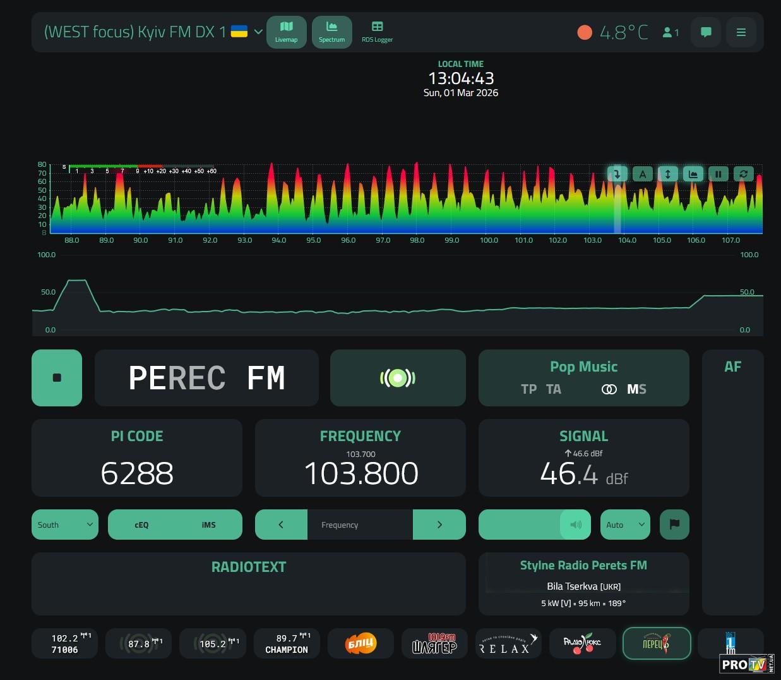
Task: Toggle the Spectrum display button
Action: coord(331,32)
